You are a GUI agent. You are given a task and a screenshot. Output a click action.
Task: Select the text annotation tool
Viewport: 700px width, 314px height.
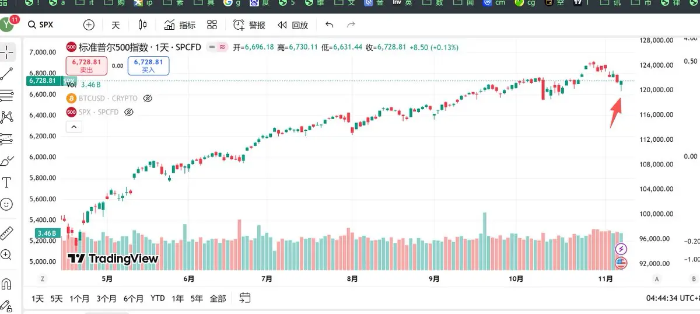[7, 183]
